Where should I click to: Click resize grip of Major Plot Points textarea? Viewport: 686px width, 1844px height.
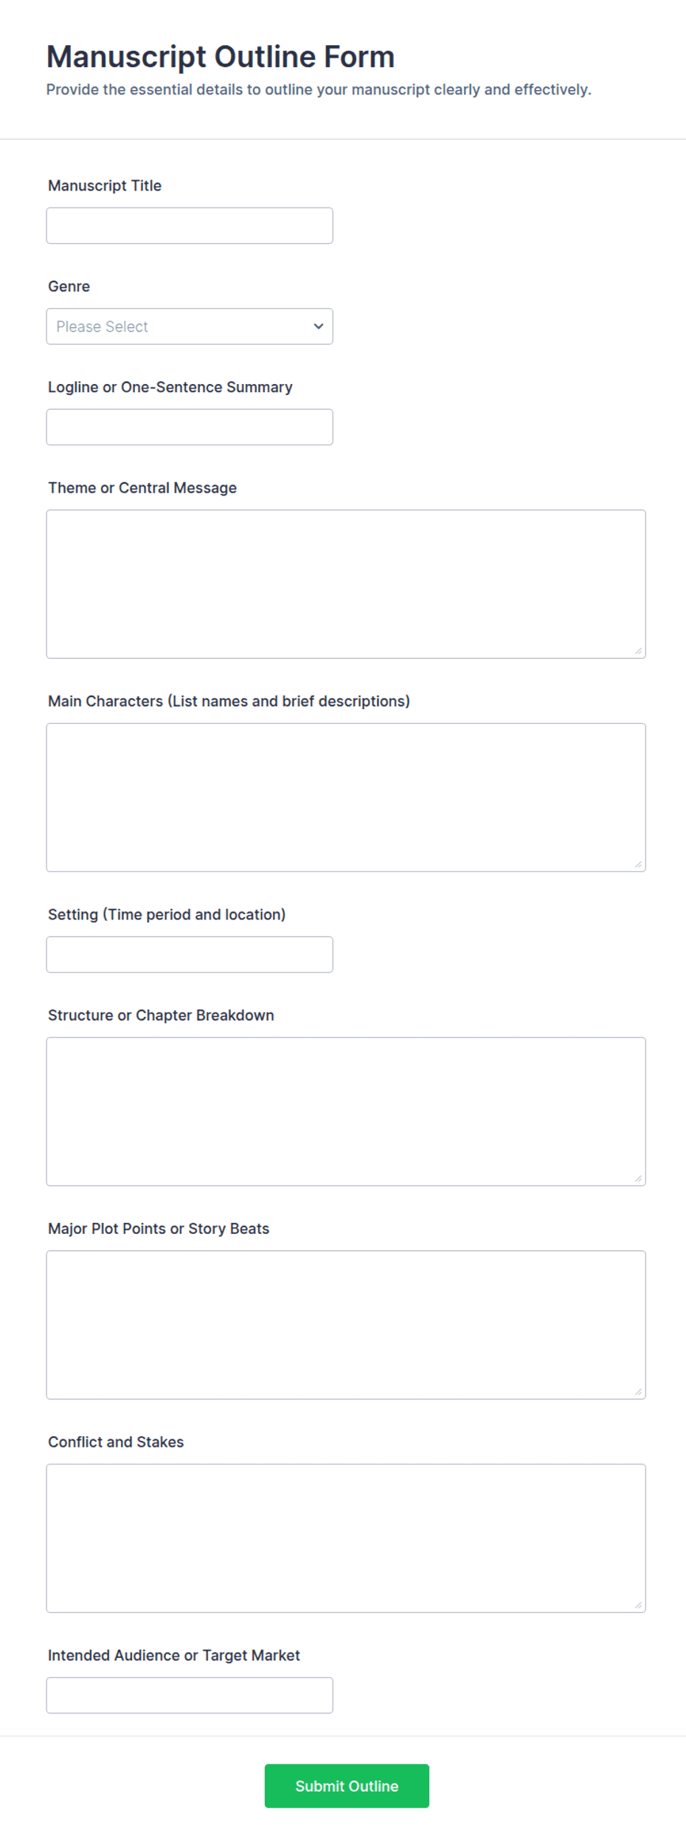tap(638, 1391)
